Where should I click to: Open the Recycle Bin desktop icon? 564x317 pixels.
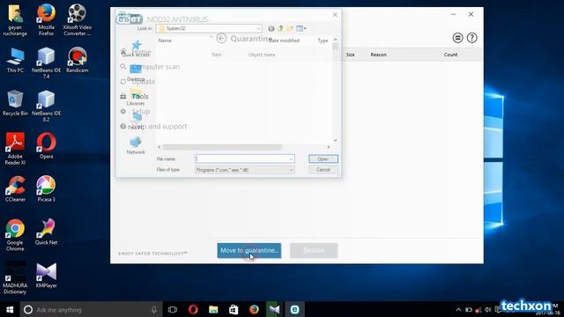[x=15, y=103]
